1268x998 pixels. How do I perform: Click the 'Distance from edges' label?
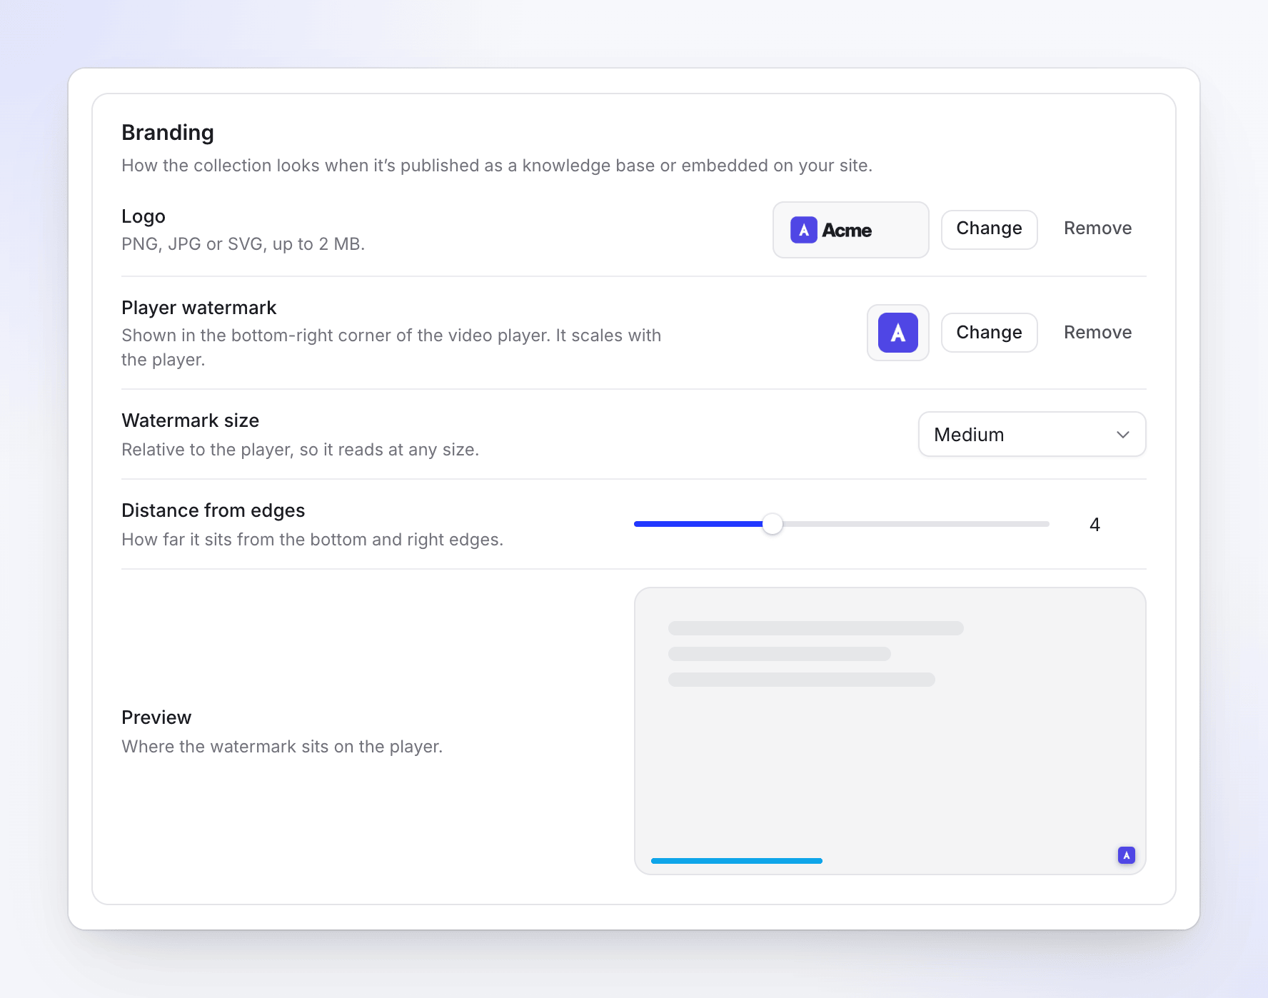[213, 510]
